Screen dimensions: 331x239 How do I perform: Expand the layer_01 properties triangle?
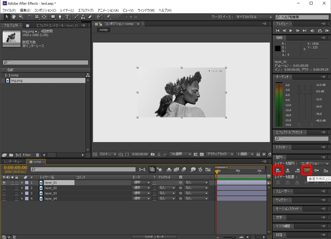click(x=22, y=183)
